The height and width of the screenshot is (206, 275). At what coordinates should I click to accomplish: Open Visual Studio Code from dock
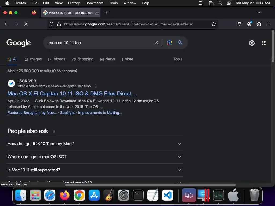[x=168, y=195]
